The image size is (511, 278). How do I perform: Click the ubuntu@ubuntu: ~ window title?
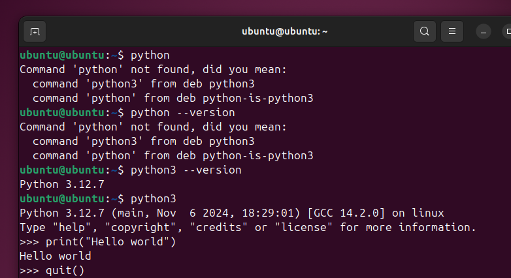click(284, 31)
